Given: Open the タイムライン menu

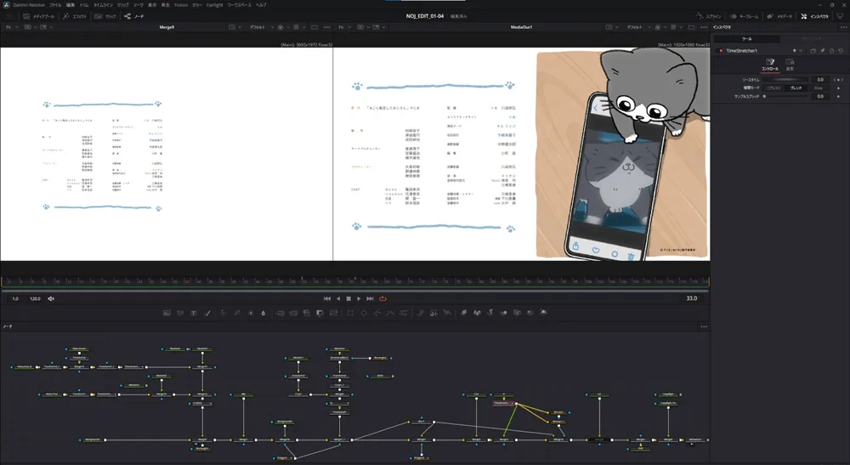Looking at the screenshot, I should pos(103,5).
